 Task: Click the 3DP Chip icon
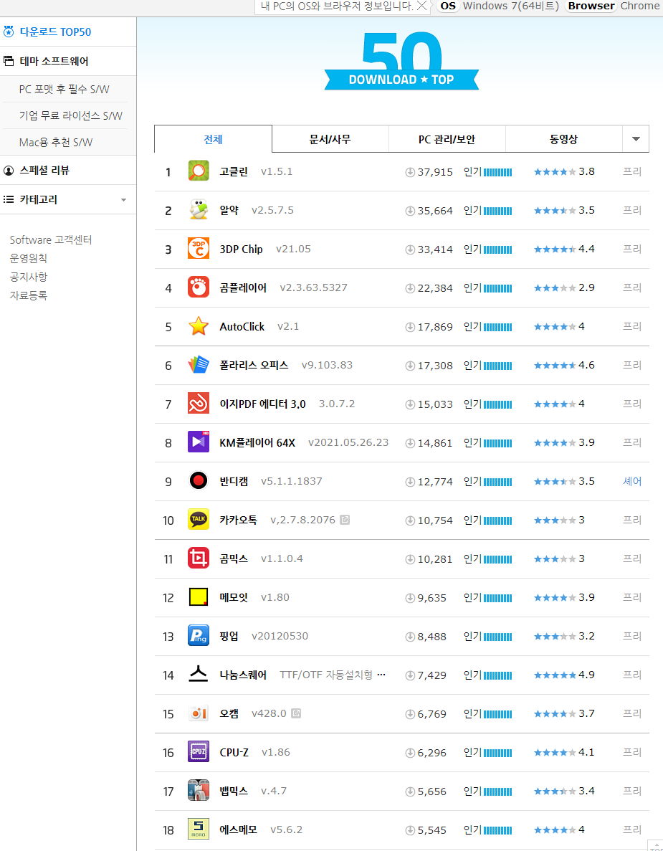click(199, 249)
